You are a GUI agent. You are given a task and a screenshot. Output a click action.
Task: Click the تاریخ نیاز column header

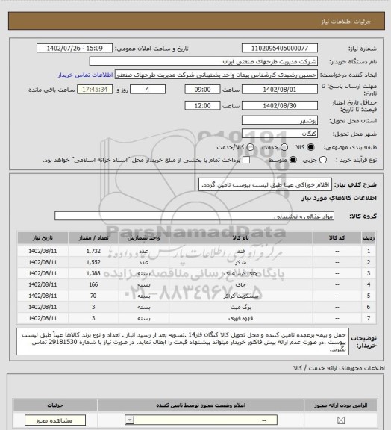(43, 237)
